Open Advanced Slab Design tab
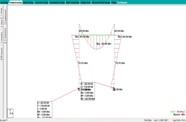This screenshot has height=122, width=186. pos(101,2)
